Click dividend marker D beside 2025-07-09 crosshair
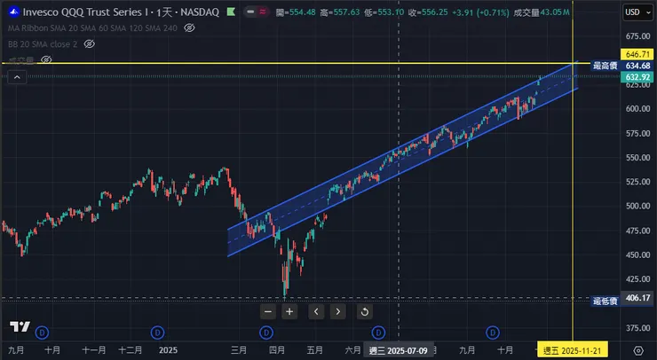Screen dimensions: 657x360 [378, 333]
